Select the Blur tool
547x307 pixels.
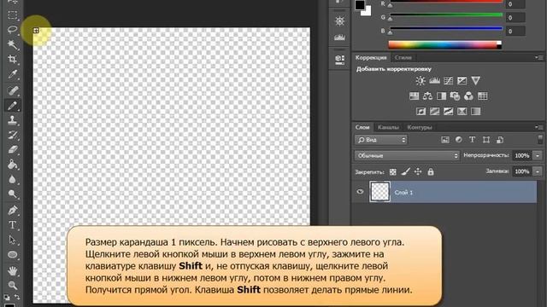pyautogui.click(x=13, y=180)
